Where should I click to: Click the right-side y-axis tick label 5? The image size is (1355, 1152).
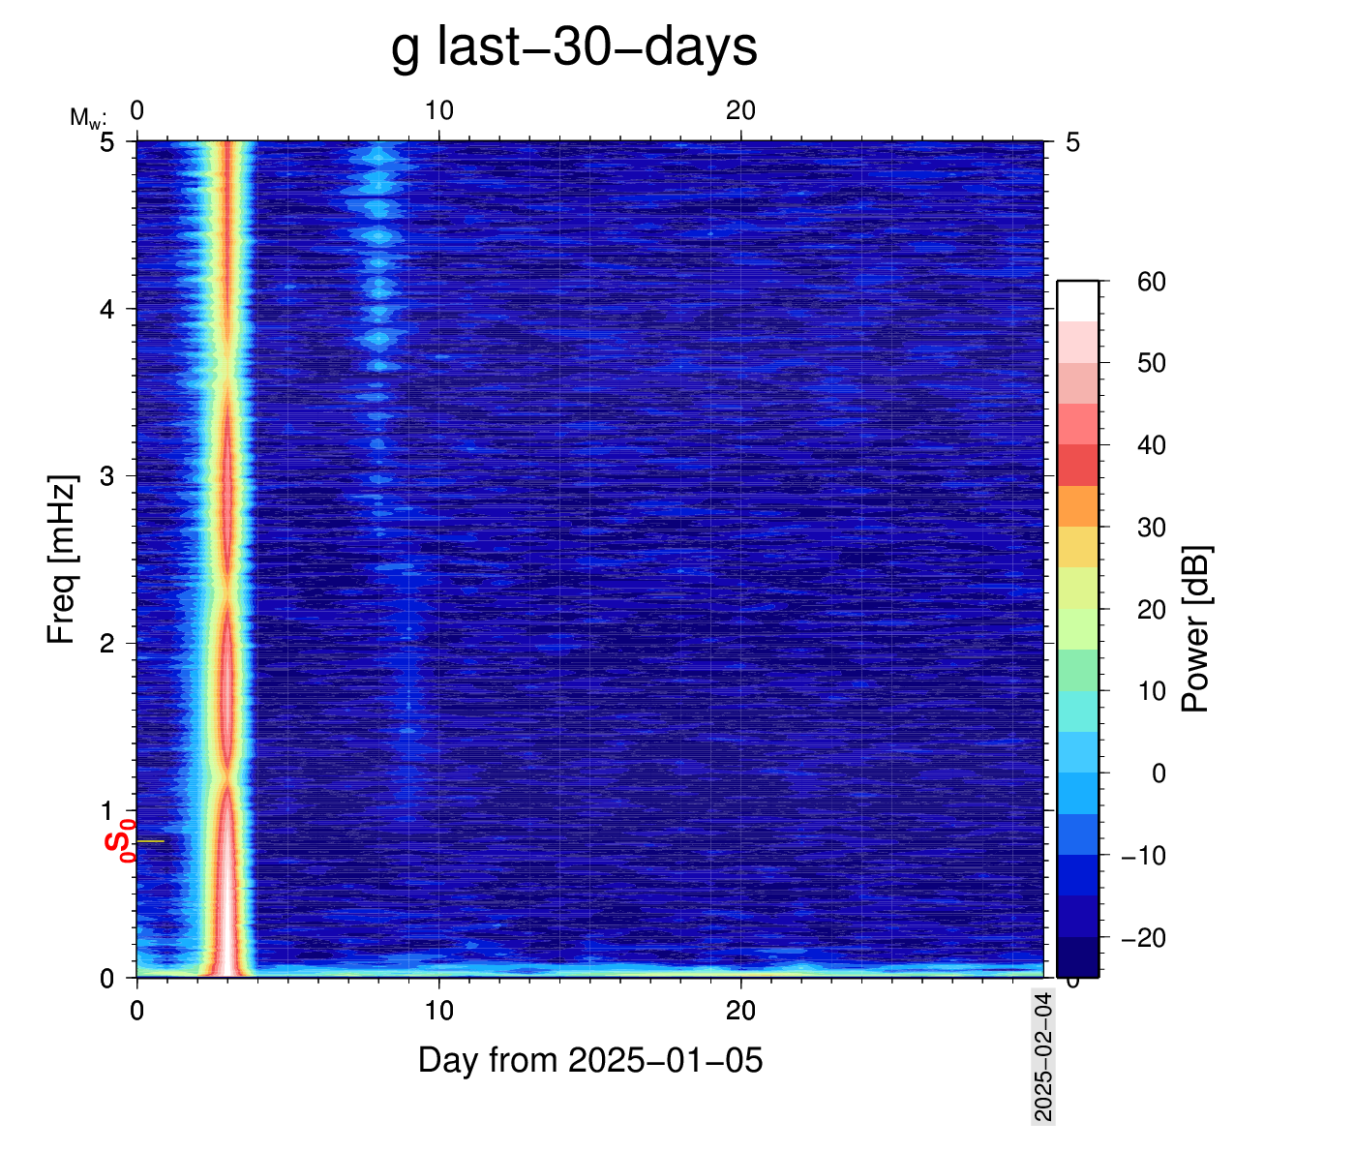click(x=1072, y=142)
